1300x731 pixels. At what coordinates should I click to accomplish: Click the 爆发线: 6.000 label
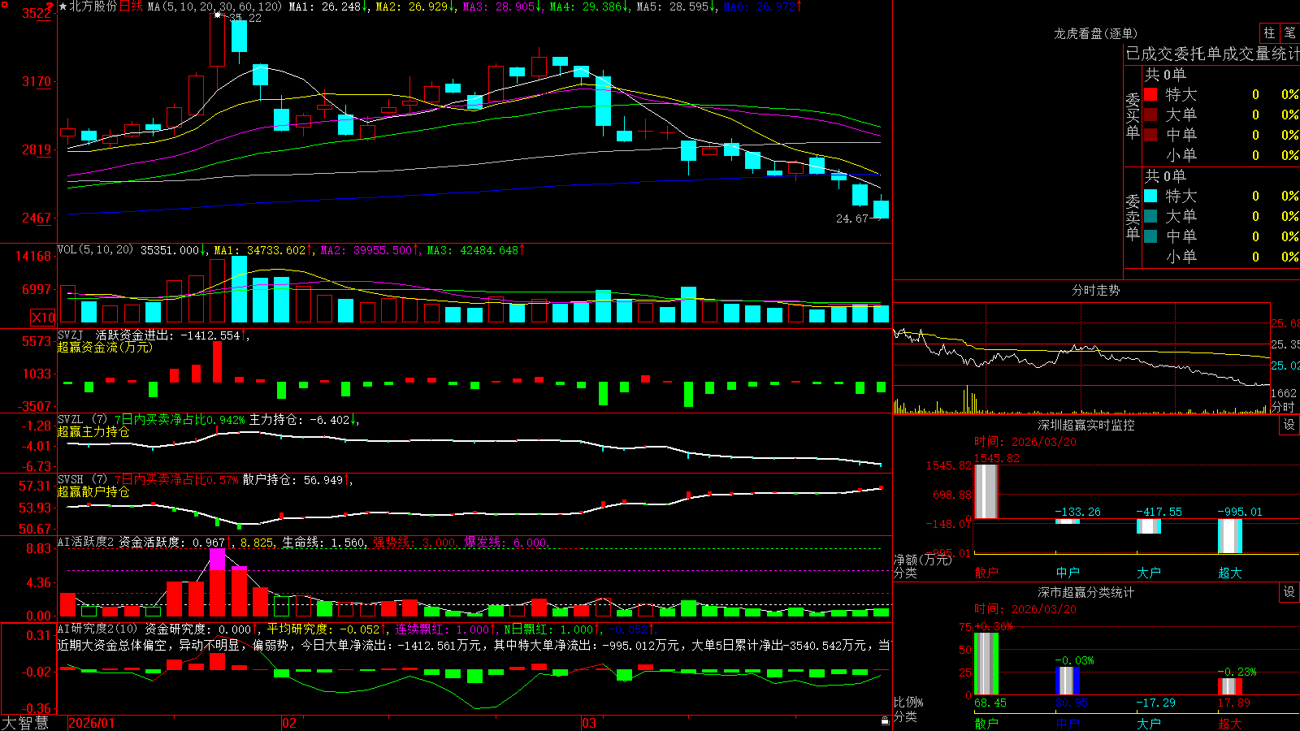click(505, 543)
